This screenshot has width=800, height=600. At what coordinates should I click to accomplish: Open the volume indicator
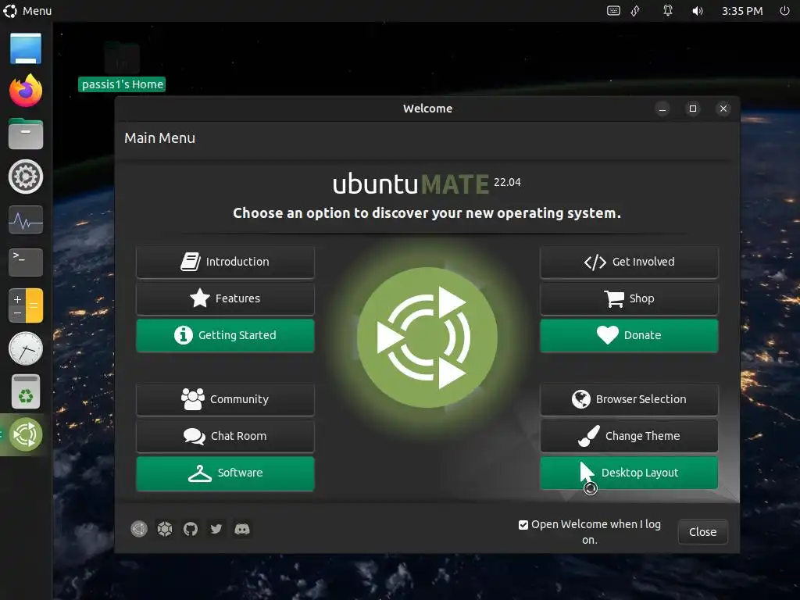point(698,11)
